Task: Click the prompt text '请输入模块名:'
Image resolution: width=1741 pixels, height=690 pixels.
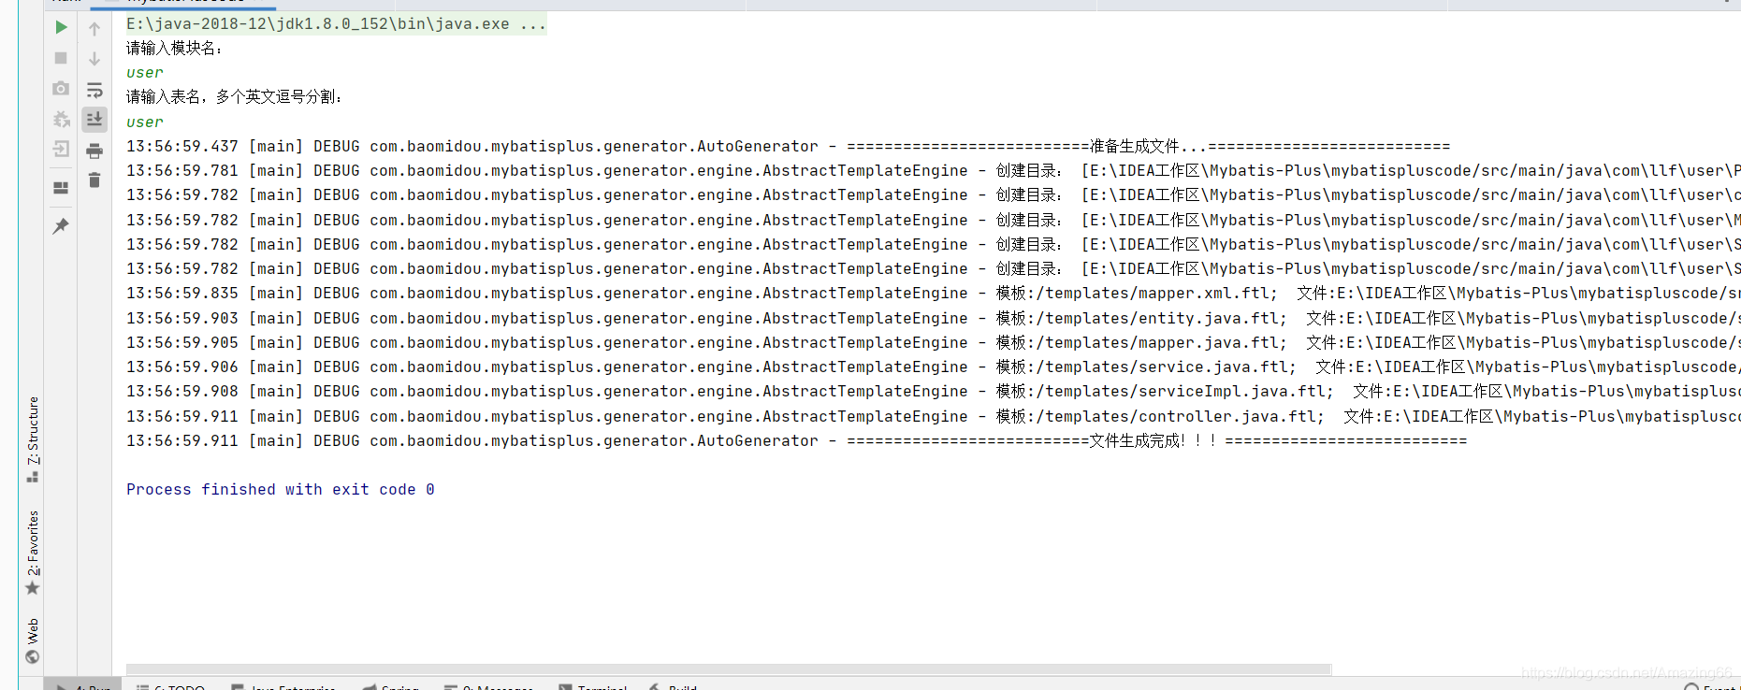Action: [175, 48]
